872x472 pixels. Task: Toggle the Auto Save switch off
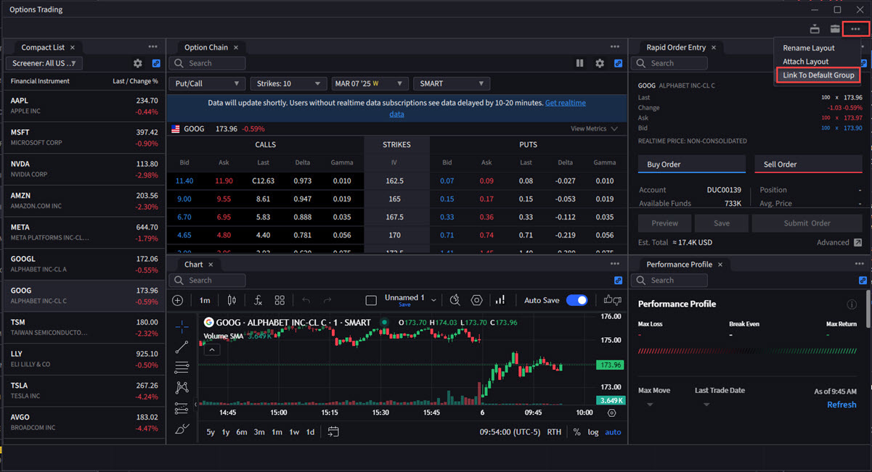[576, 300]
